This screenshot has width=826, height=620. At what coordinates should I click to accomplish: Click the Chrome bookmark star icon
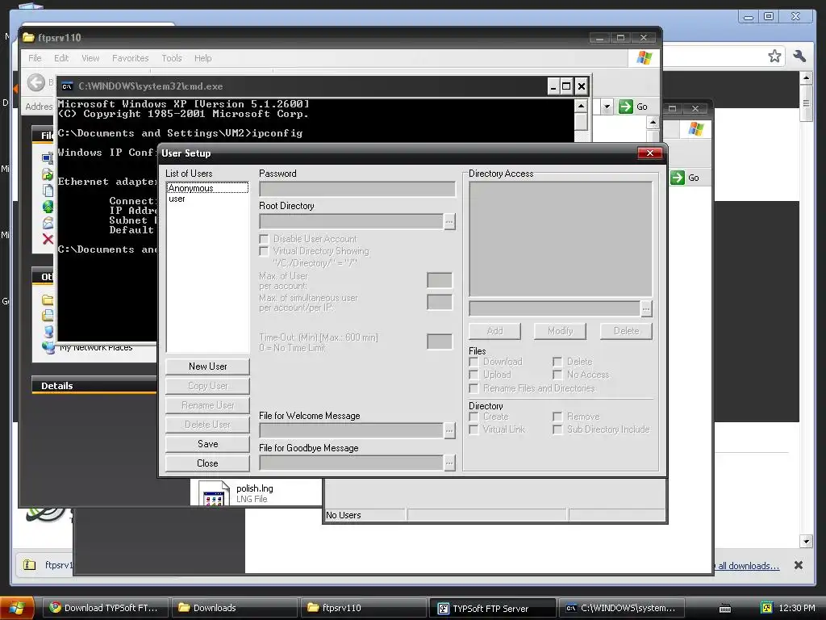point(774,56)
